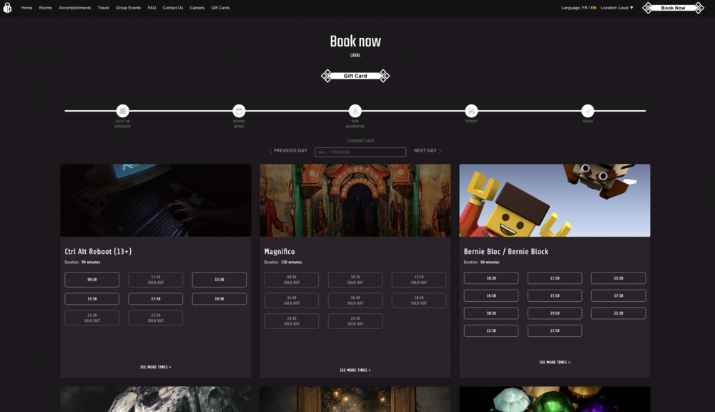Select 17:30 slot for Ctrl Alt Reboot
This screenshot has width=715, height=412.
(155, 299)
